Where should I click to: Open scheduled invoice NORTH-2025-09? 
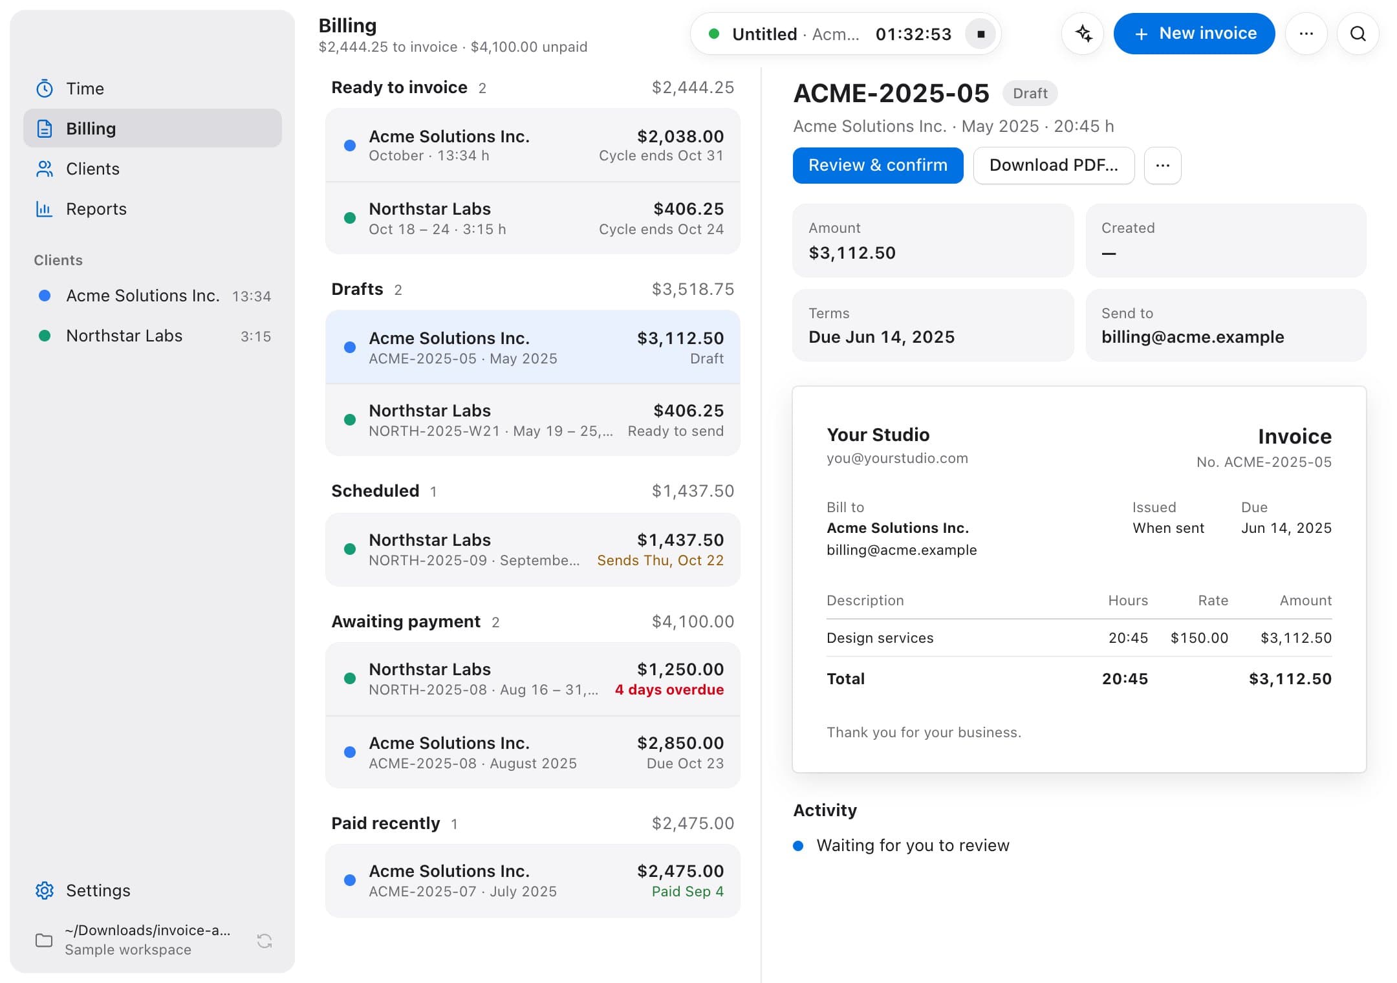533,549
